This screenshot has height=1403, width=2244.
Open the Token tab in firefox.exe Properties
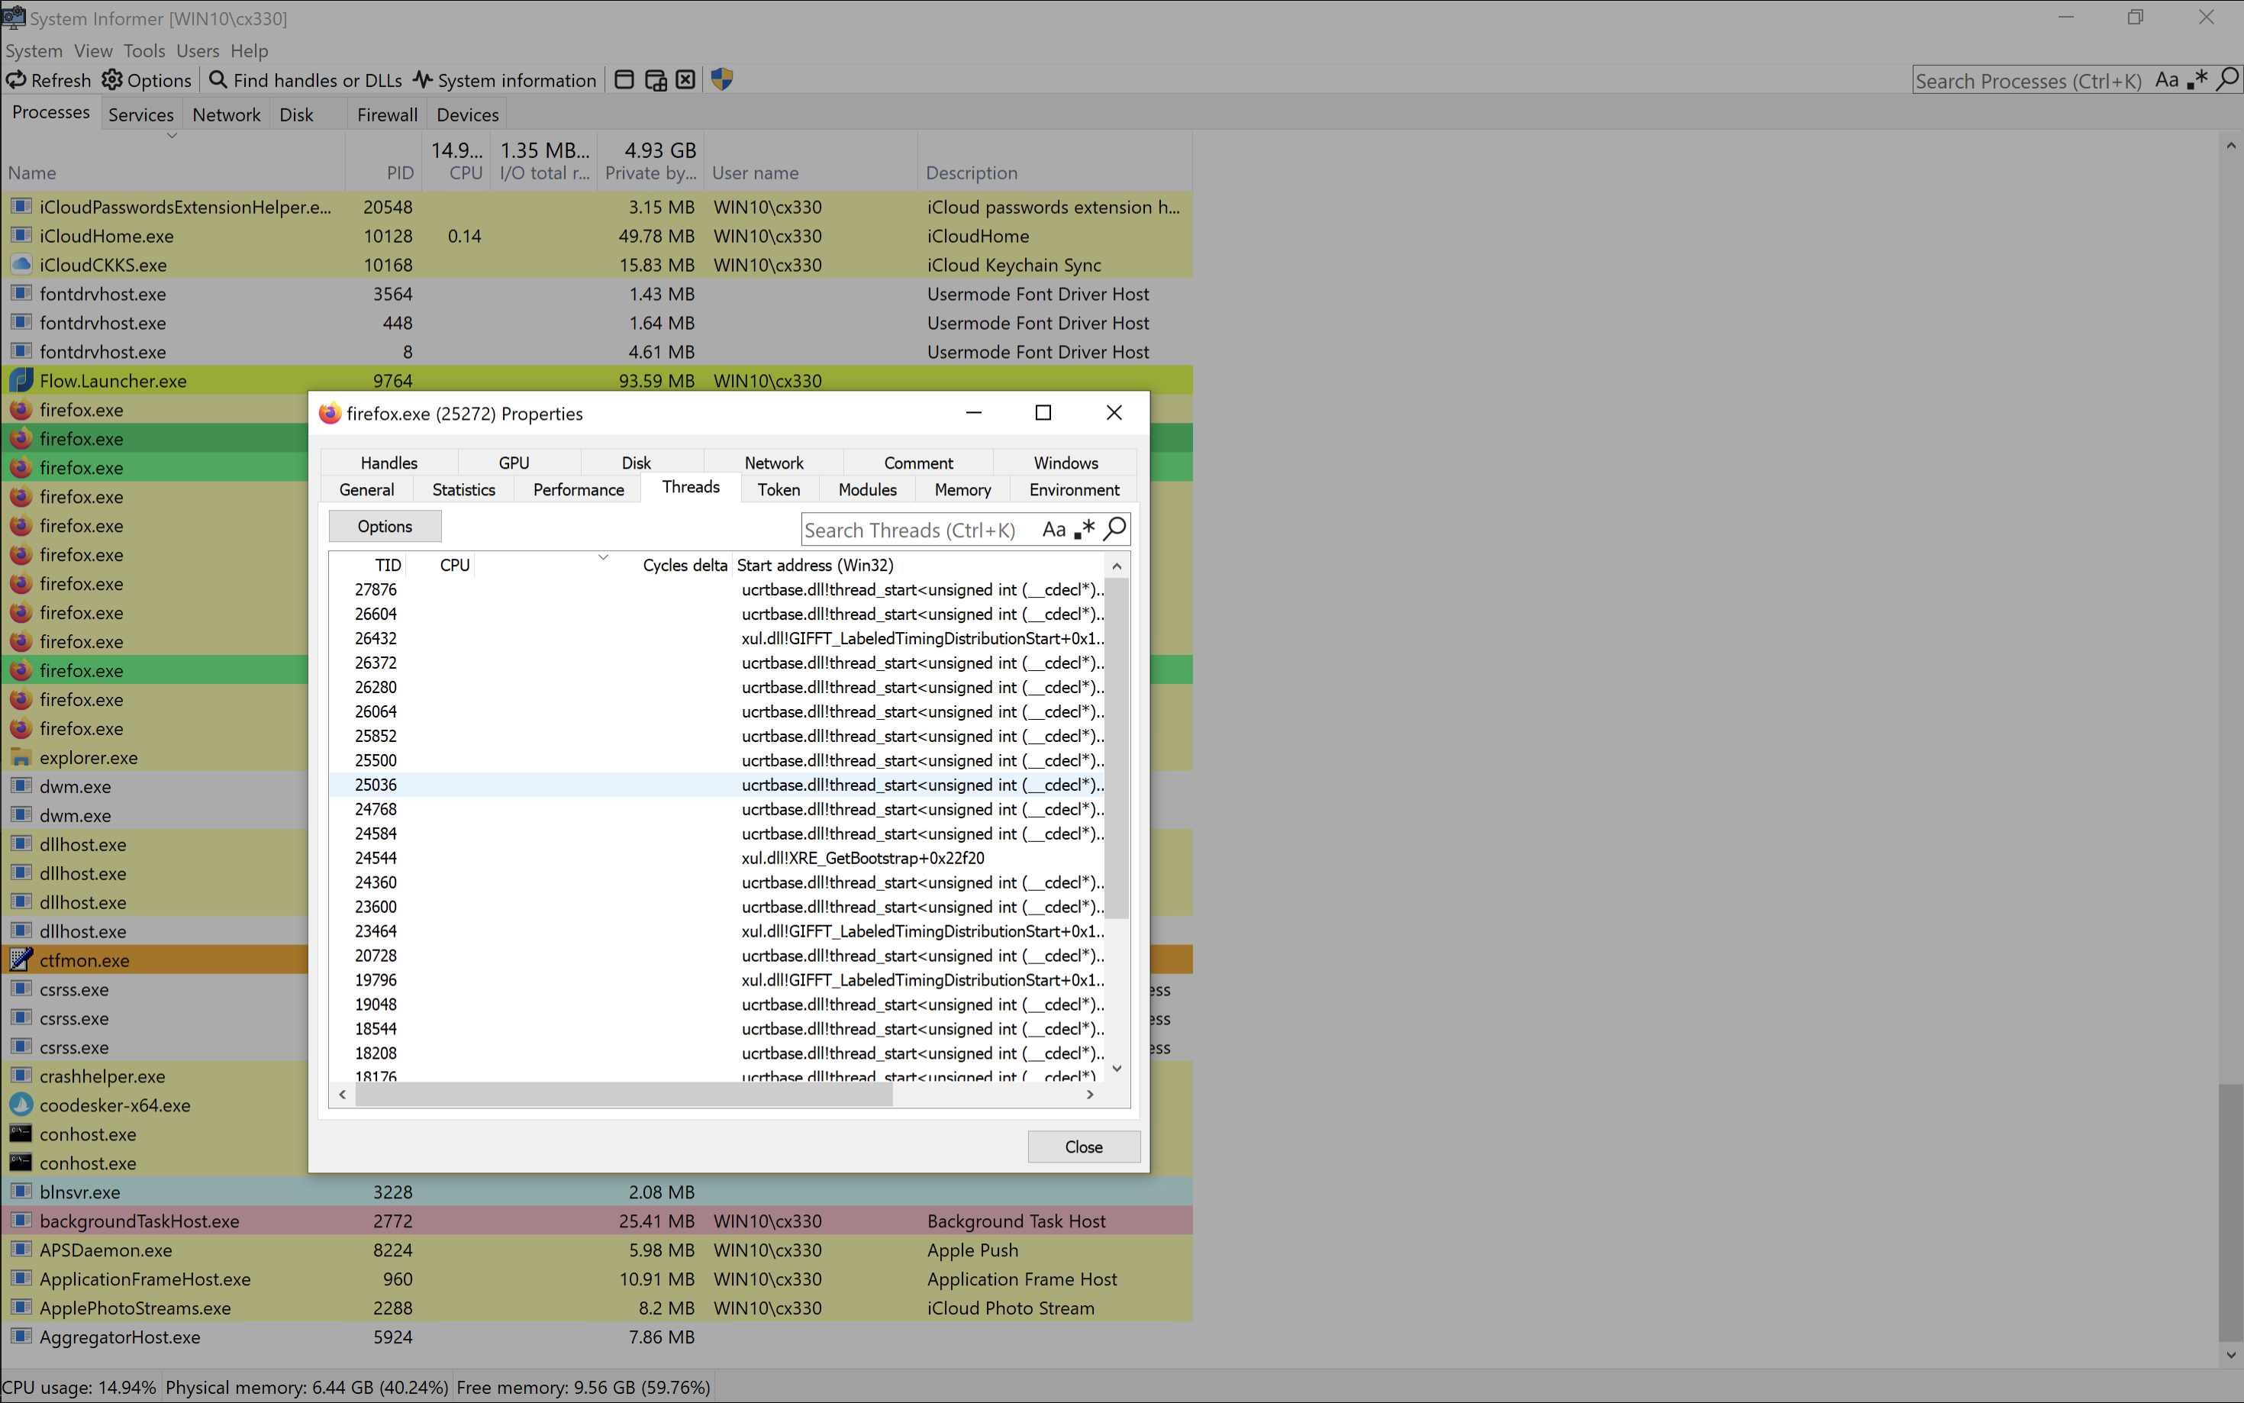point(779,489)
